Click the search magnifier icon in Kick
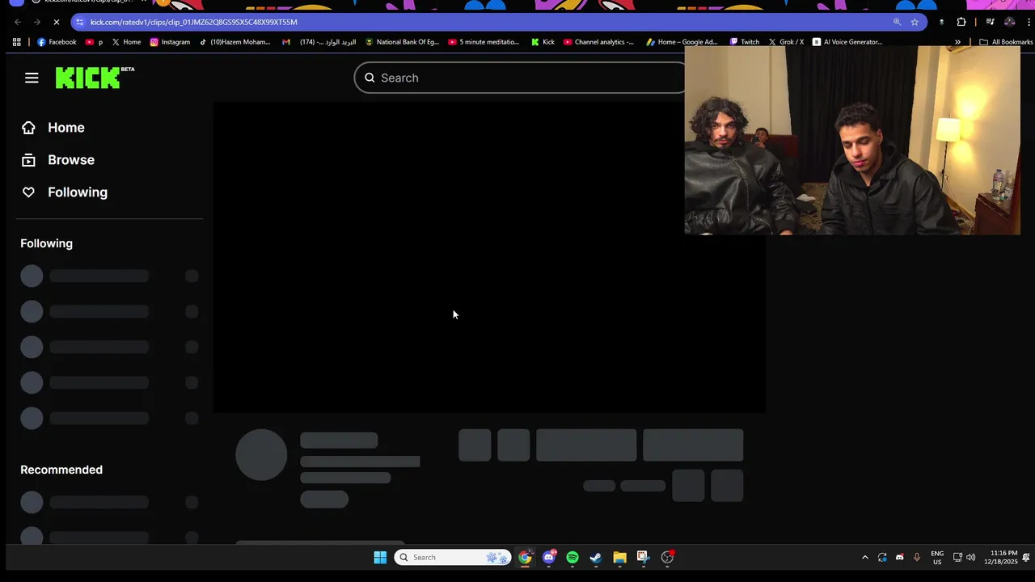Image resolution: width=1035 pixels, height=582 pixels. [x=370, y=78]
